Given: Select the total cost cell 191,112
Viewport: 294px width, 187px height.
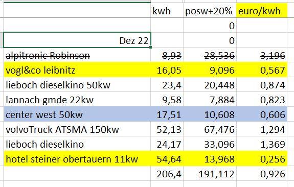Looking at the screenshot, I should pos(210,174).
